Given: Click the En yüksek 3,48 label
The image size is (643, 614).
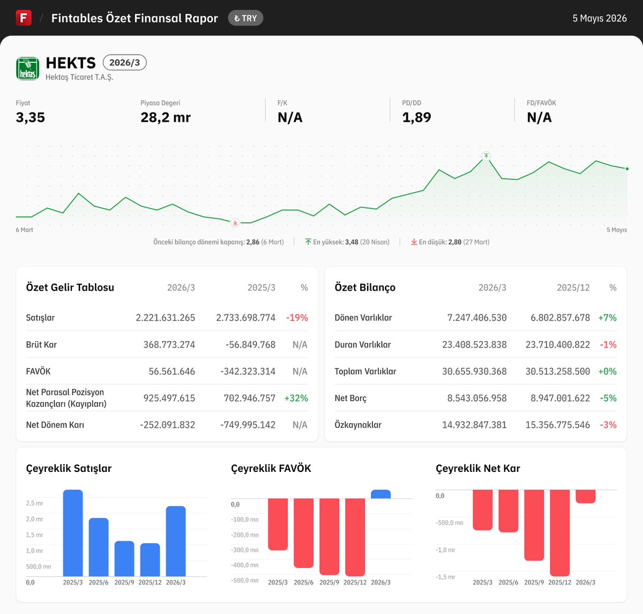Looking at the screenshot, I should click(x=351, y=242).
